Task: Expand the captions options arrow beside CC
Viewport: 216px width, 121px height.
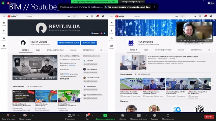Action: point(146,115)
